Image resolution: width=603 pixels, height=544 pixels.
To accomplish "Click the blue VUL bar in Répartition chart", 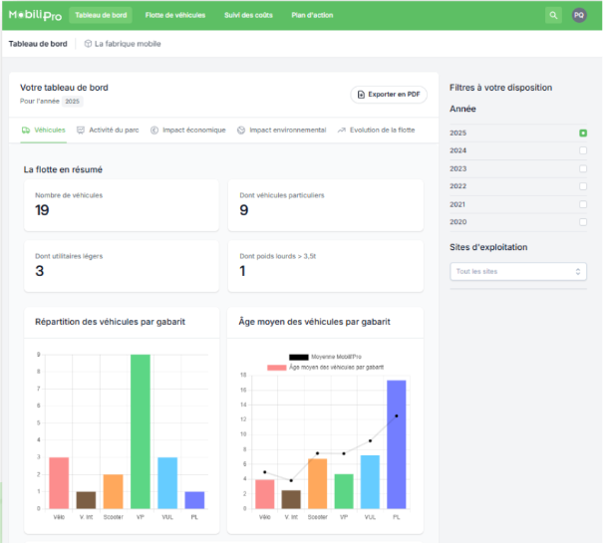I will (x=167, y=483).
